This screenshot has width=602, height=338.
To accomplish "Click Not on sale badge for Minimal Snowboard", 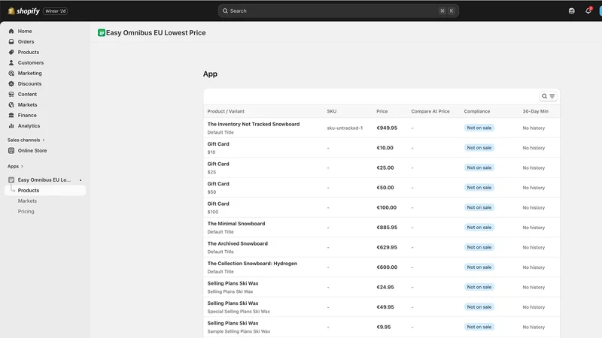I will point(479,228).
